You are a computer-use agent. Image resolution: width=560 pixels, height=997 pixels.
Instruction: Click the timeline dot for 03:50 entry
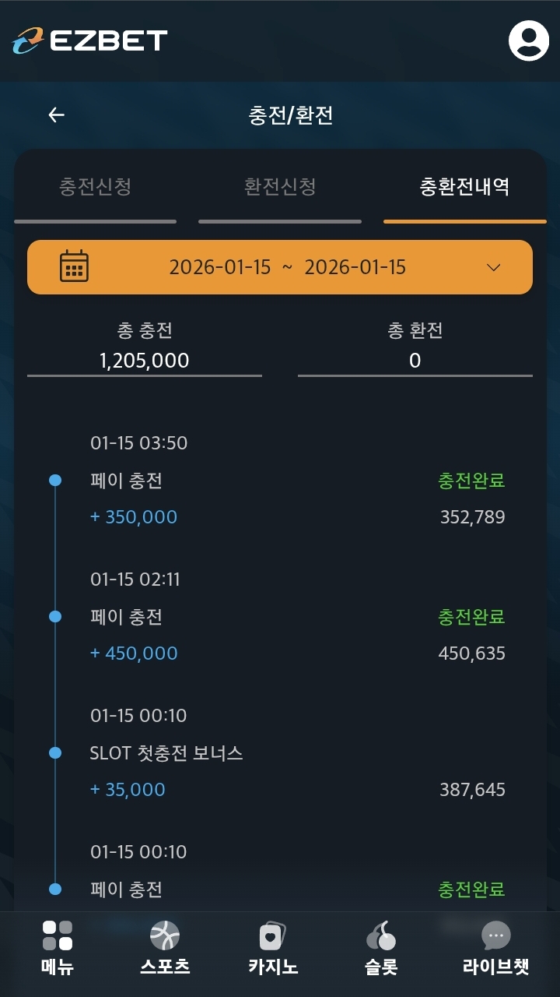[55, 481]
